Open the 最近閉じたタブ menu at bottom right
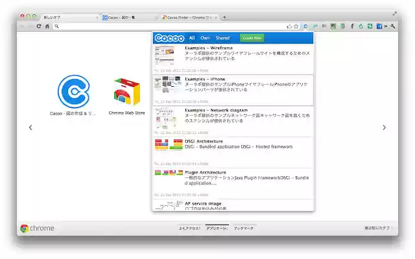This screenshot has width=415, height=259. (x=378, y=228)
